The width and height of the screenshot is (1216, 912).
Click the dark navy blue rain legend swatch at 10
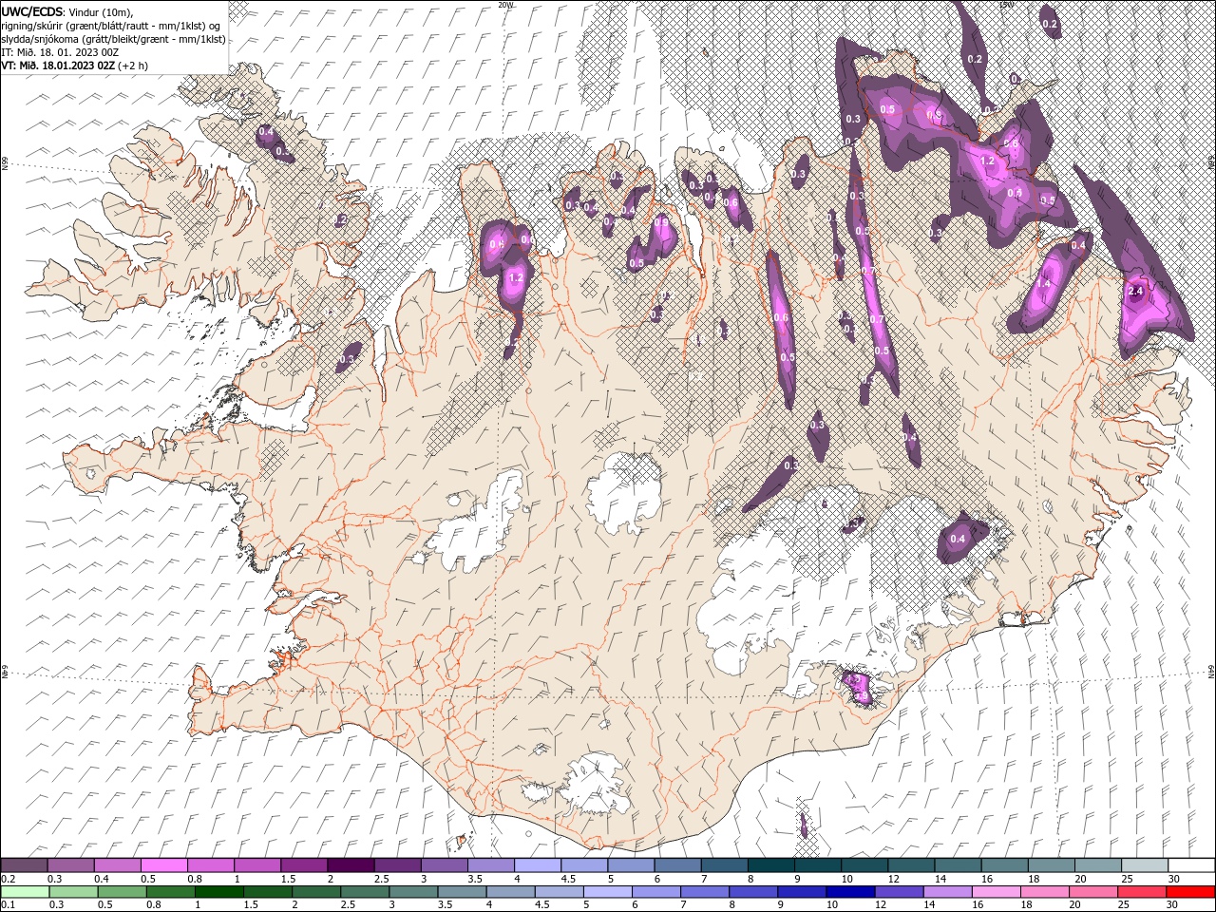pyautogui.click(x=849, y=892)
